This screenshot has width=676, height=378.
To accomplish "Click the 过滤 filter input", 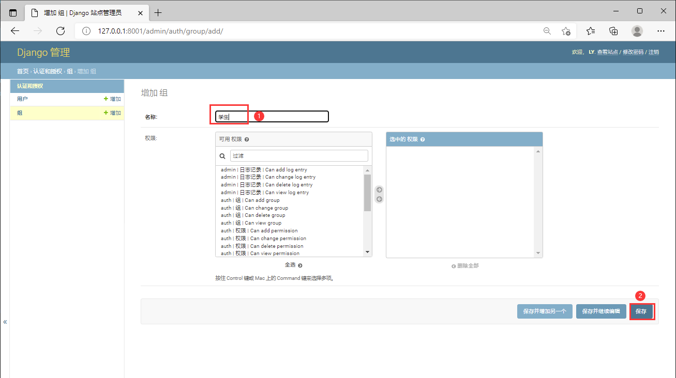I will coord(299,155).
